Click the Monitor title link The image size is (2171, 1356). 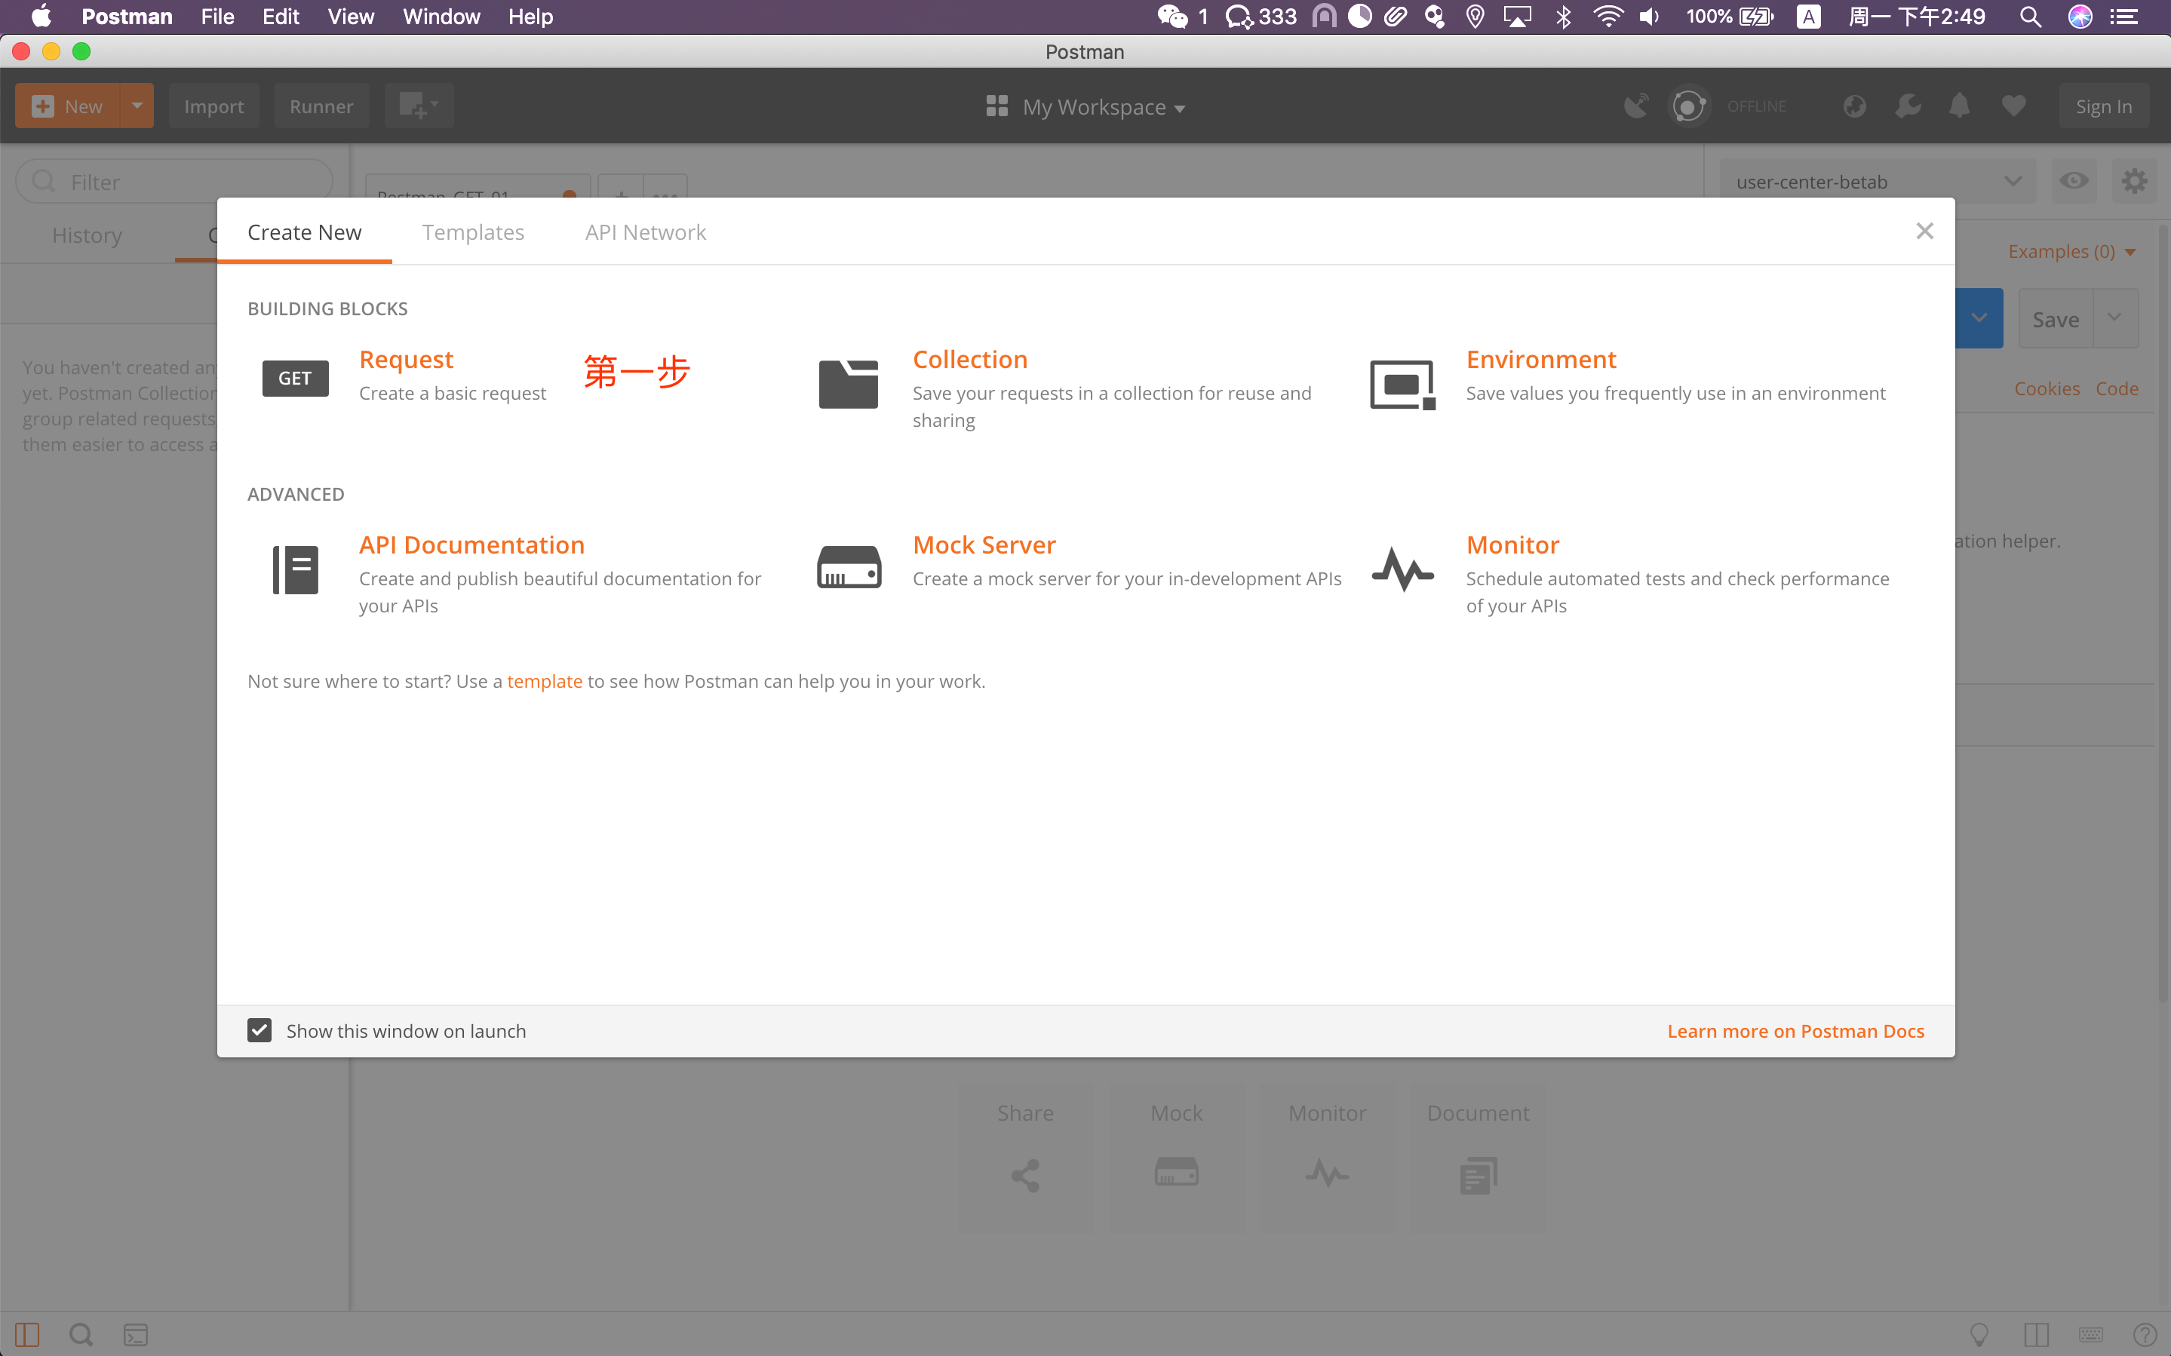point(1512,545)
